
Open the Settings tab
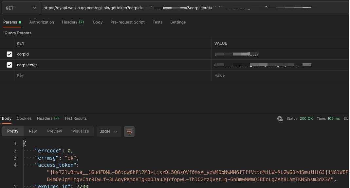tap(178, 22)
